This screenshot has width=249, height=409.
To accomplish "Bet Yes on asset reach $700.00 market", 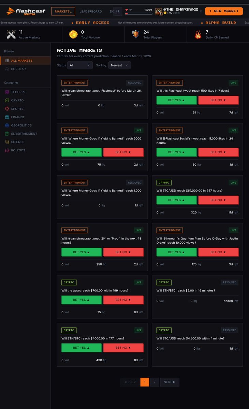I will (x=82, y=300).
